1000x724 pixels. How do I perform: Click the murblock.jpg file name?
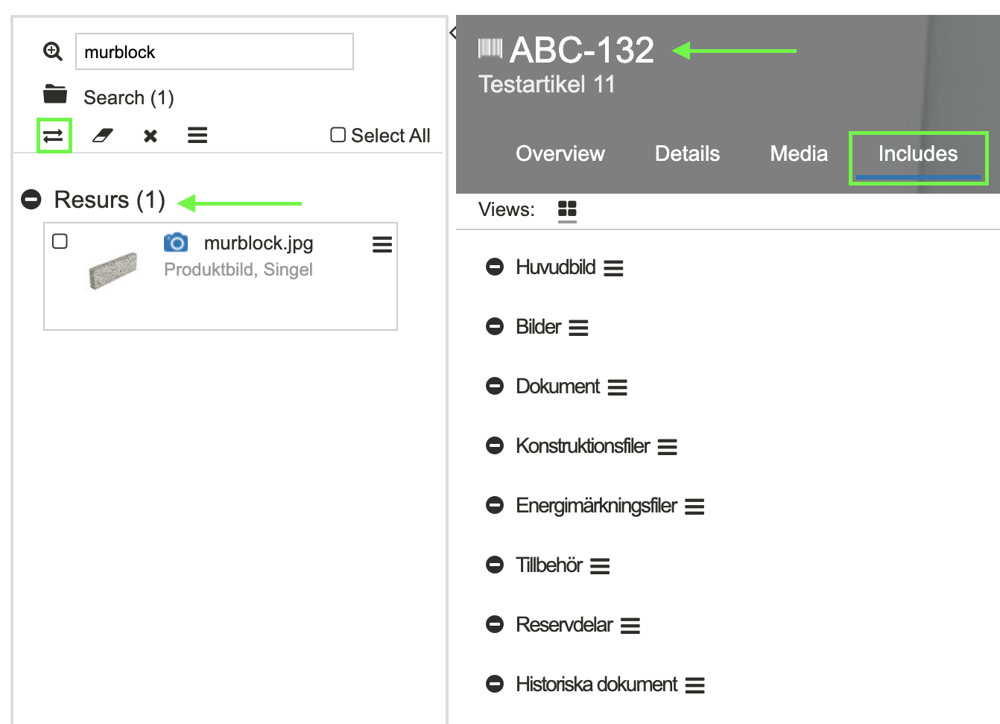pyautogui.click(x=258, y=243)
